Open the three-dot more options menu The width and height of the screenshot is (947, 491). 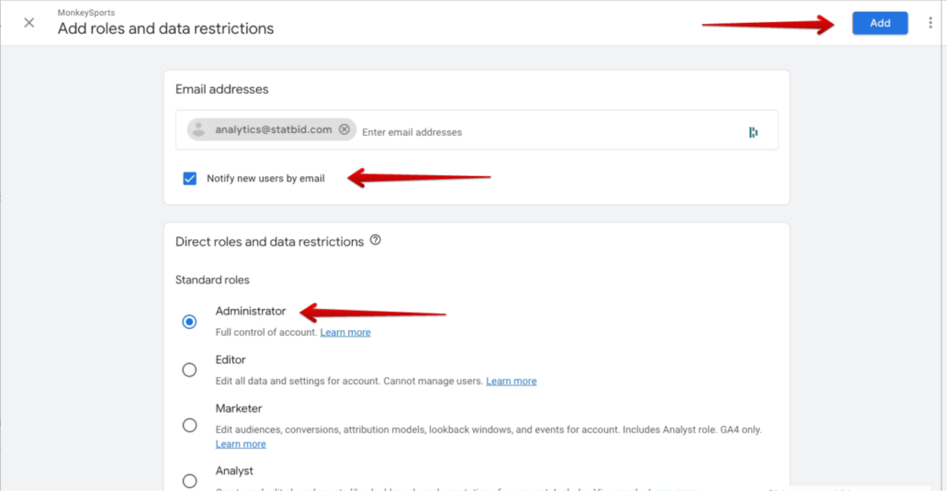pos(930,23)
